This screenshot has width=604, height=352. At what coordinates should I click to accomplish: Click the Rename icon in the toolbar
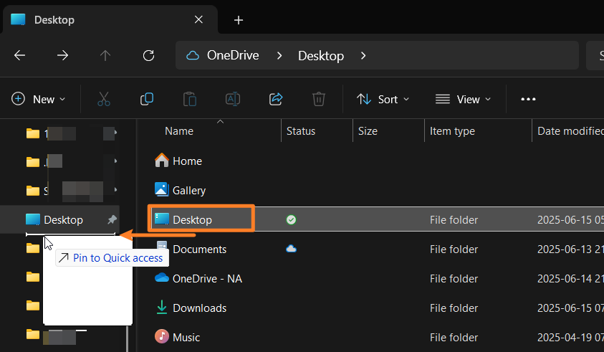pos(233,99)
